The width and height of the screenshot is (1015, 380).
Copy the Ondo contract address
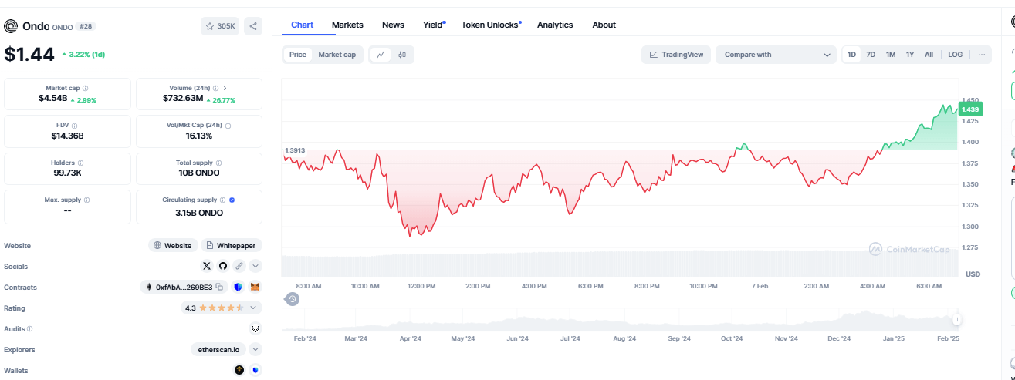click(x=220, y=288)
